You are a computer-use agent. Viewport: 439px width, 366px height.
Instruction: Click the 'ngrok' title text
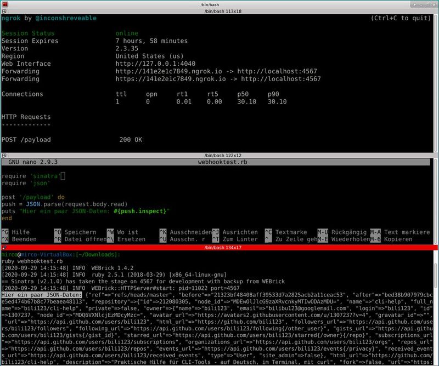pyautogui.click(x=11, y=18)
